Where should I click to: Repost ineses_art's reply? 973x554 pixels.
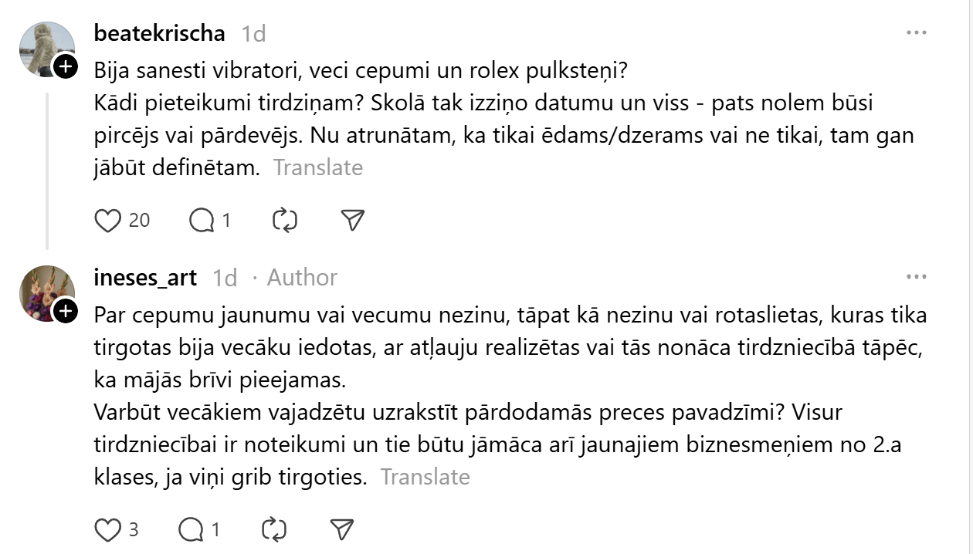point(274,529)
